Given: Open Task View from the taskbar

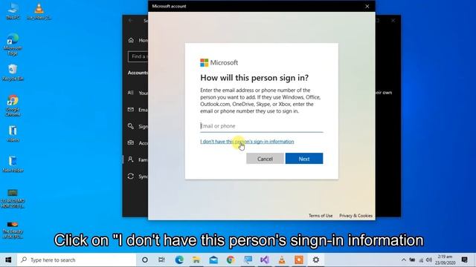Looking at the screenshot, I should 161,260.
